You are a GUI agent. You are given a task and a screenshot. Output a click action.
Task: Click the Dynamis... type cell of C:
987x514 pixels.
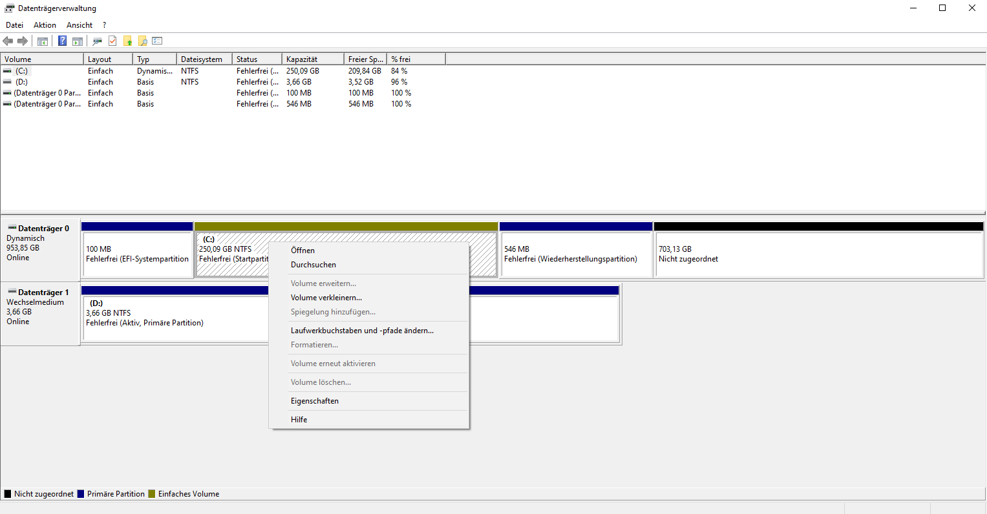coord(154,71)
